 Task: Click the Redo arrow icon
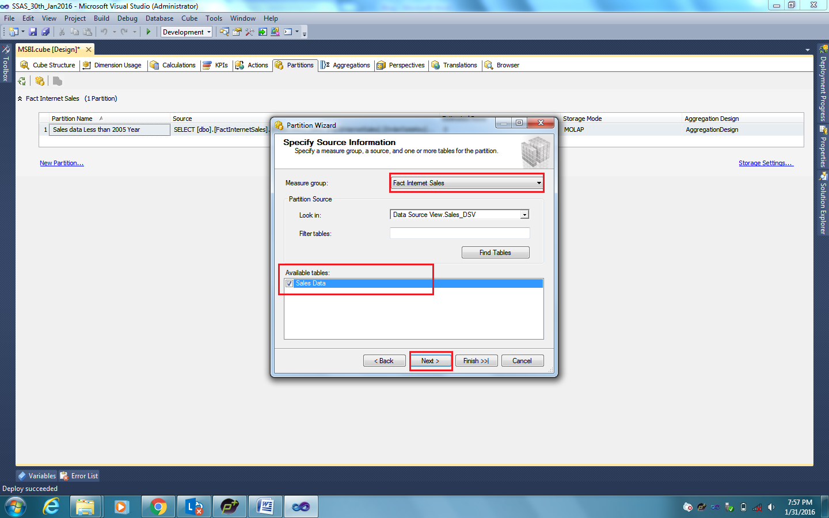tap(124, 32)
